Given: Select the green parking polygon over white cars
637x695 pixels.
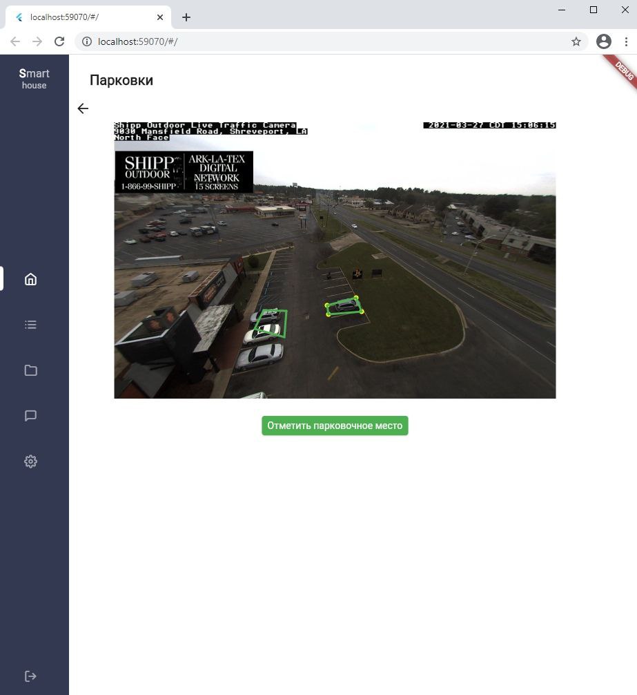Looking at the screenshot, I should (x=271, y=323).
